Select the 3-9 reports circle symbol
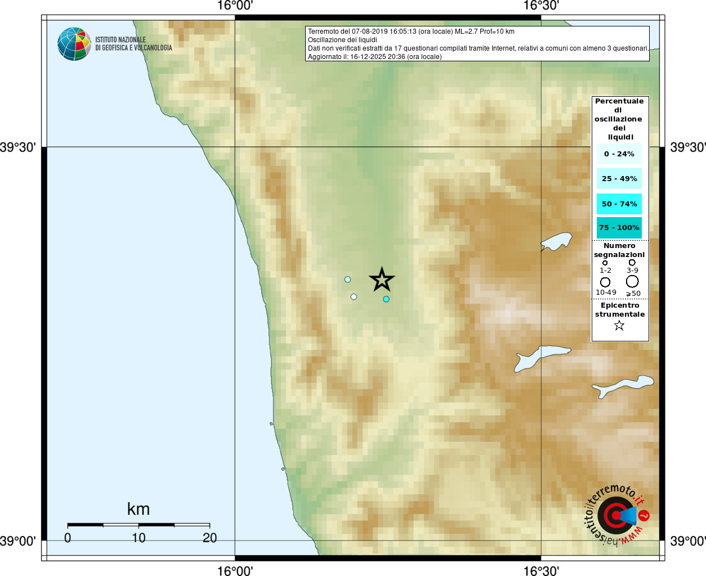 [632, 262]
